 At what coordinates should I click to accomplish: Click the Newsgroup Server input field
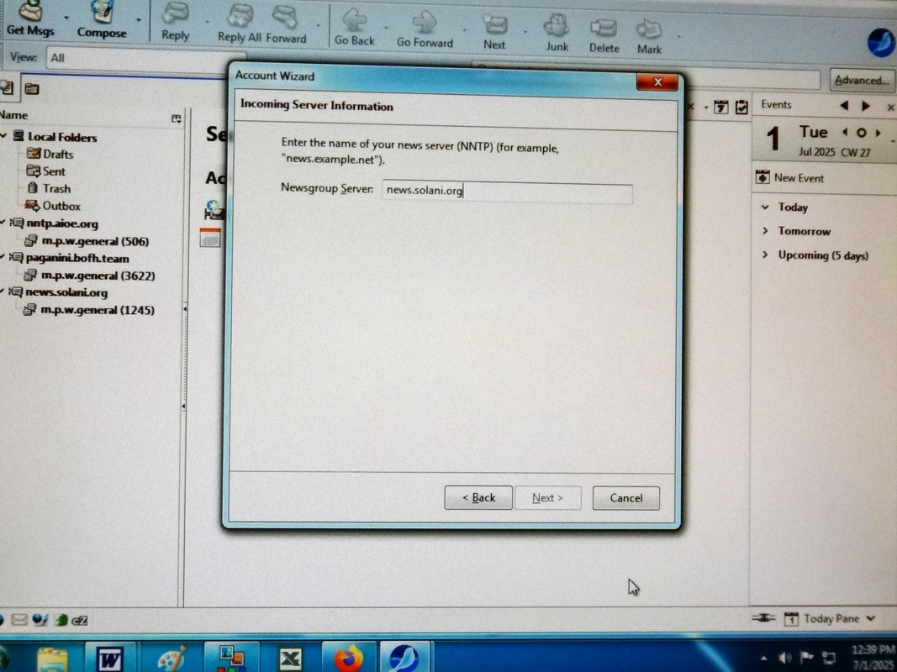(x=508, y=192)
